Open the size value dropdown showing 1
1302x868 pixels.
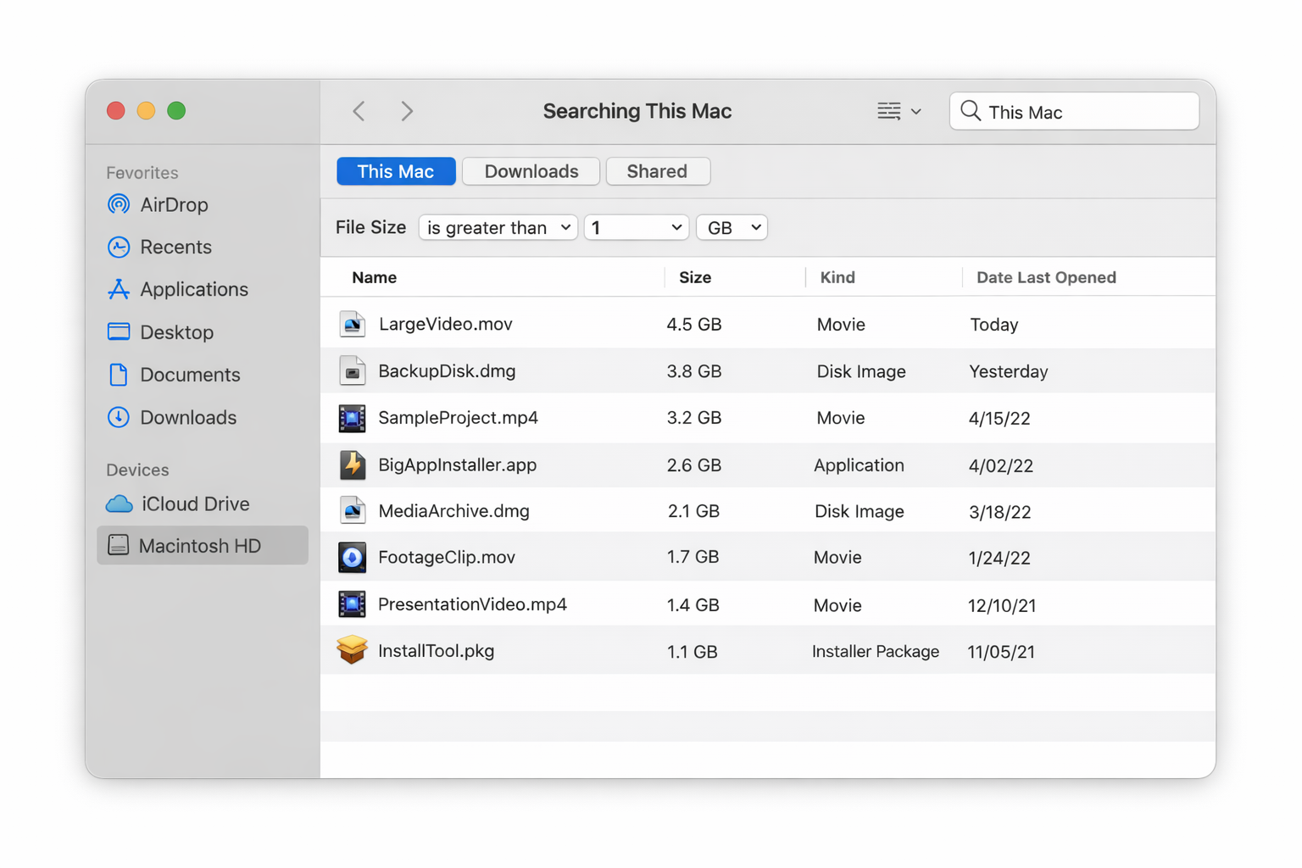(x=637, y=227)
